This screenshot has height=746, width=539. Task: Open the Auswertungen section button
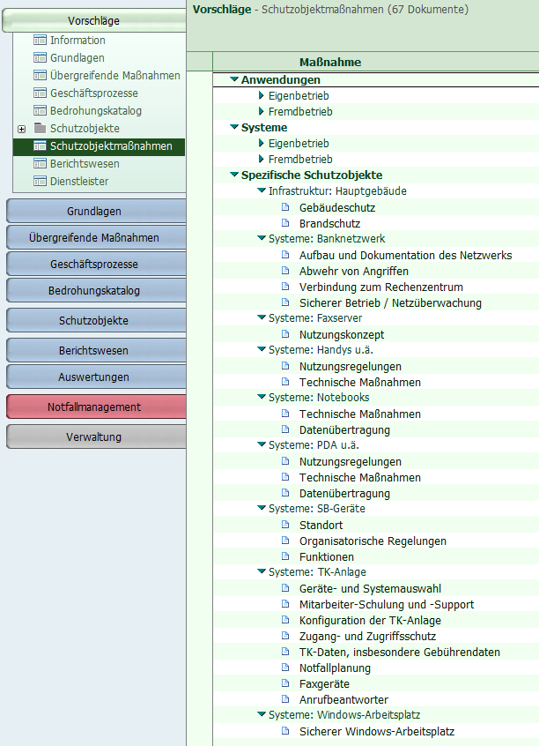96,377
